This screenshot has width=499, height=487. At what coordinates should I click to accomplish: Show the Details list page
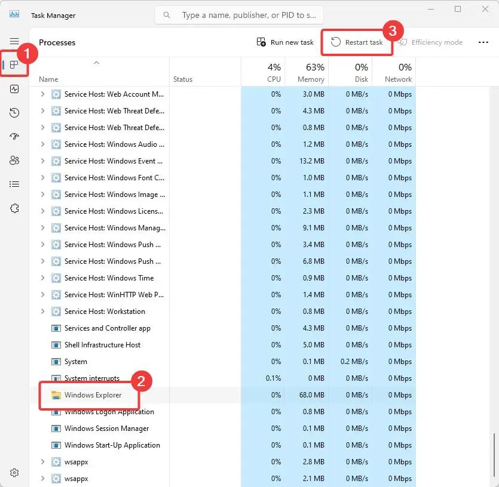[14, 184]
